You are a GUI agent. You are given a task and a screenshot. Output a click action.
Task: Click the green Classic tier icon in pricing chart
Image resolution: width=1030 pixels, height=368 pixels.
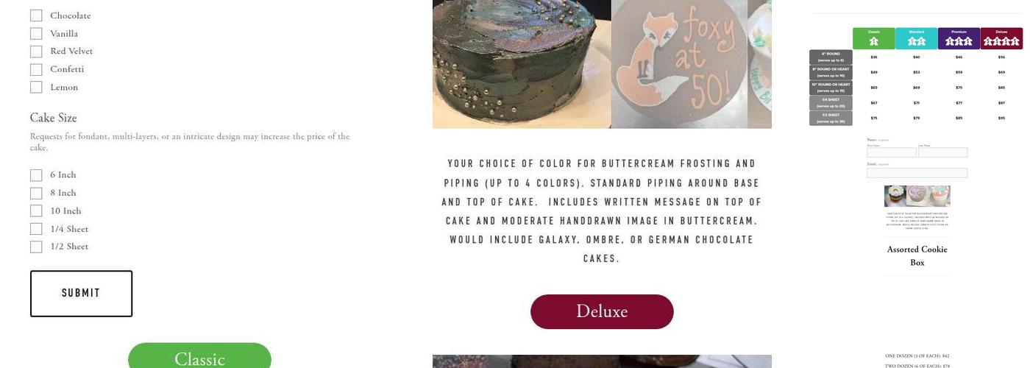(x=874, y=38)
